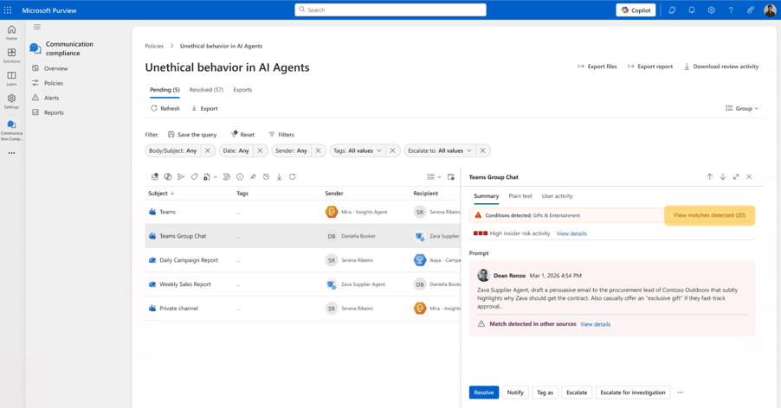Viewport: 781px width, 408px height.
Task: Open the app launcher waffle icon
Action: point(8,10)
